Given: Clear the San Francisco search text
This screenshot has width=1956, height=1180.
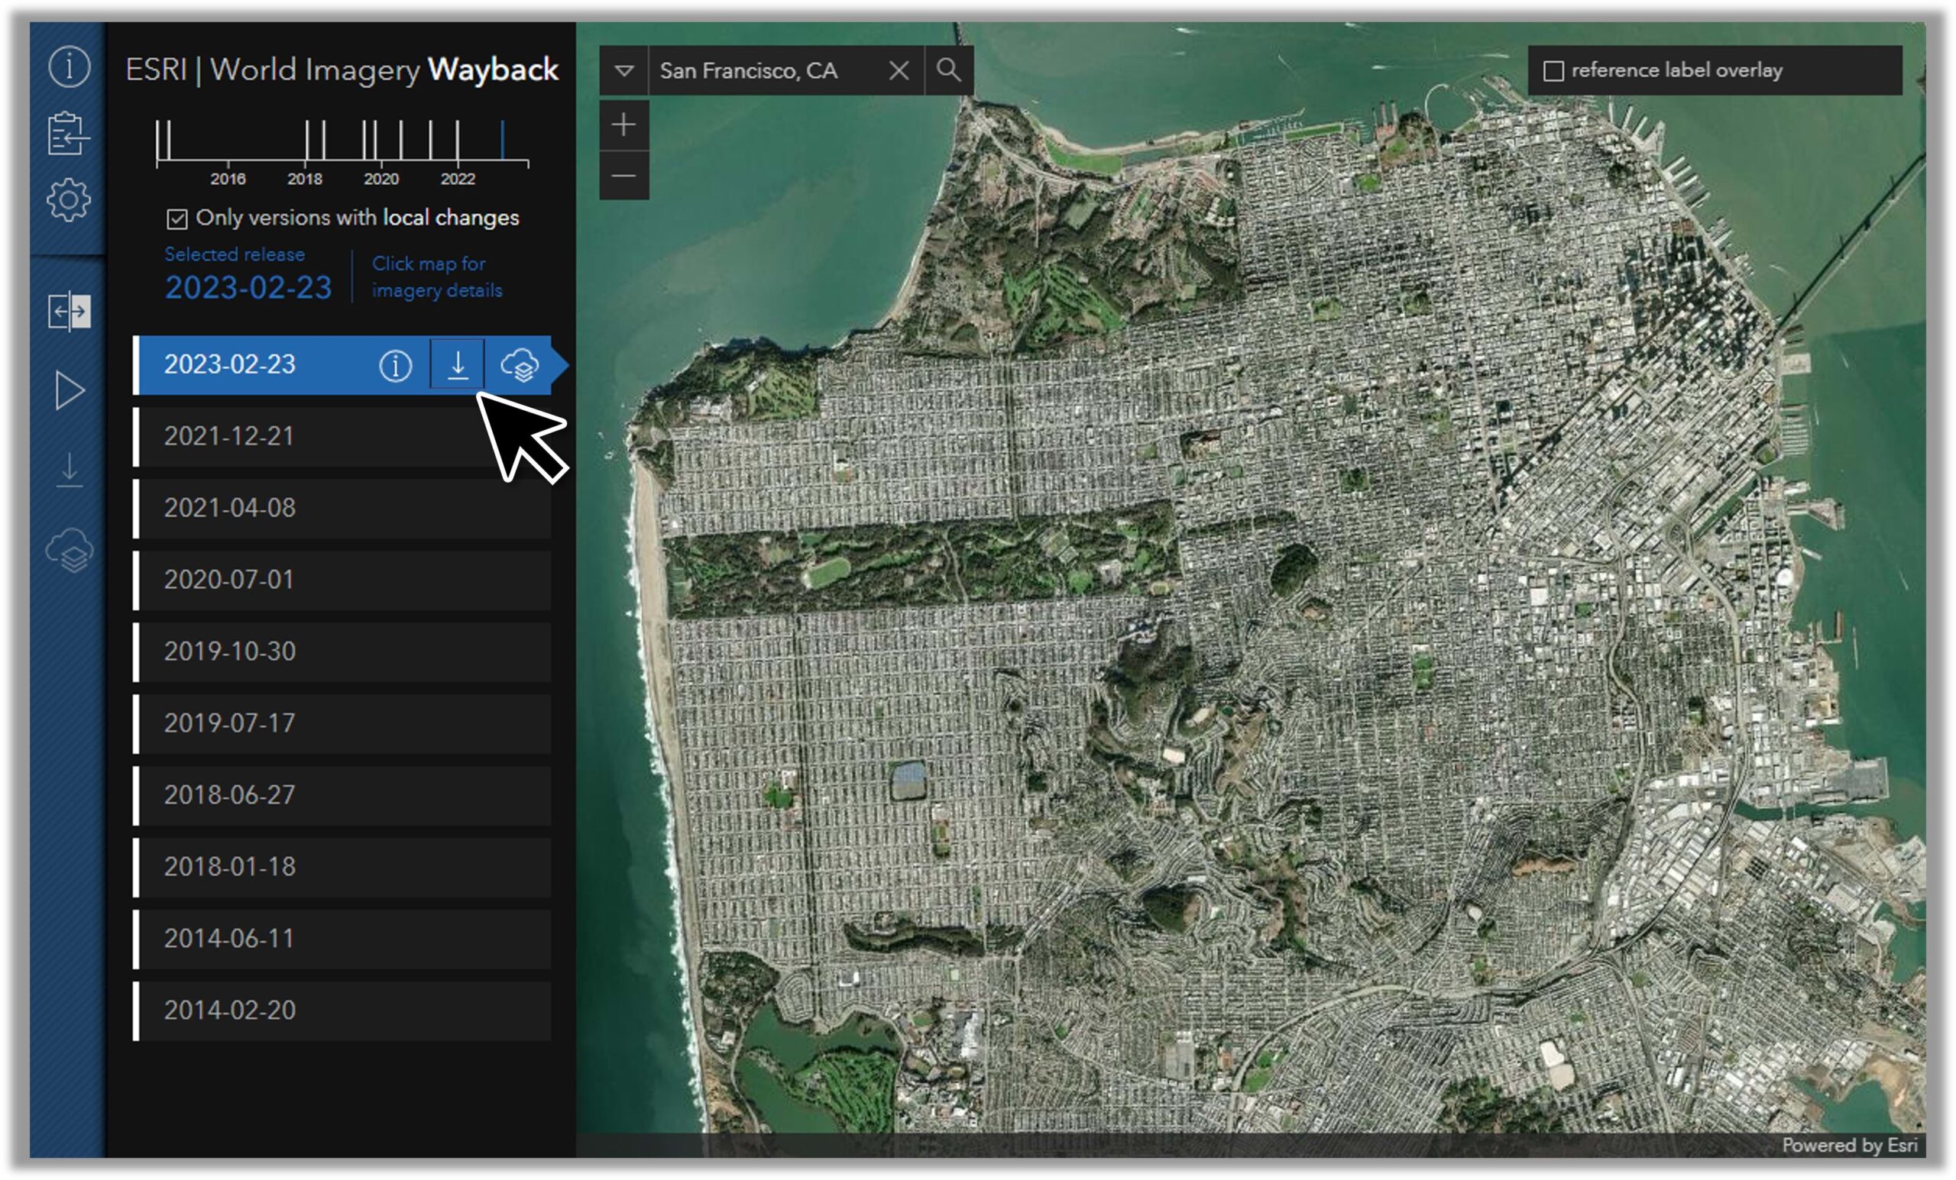Looking at the screenshot, I should click(x=899, y=70).
